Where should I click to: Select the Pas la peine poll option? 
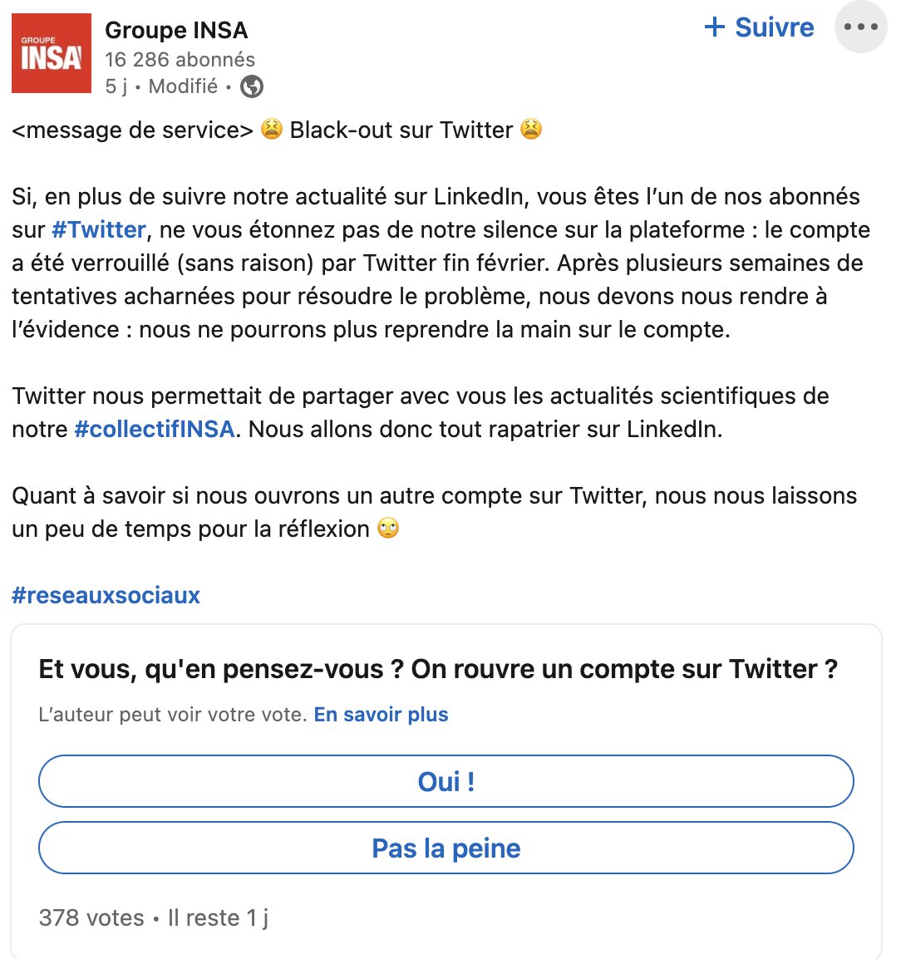coord(446,848)
